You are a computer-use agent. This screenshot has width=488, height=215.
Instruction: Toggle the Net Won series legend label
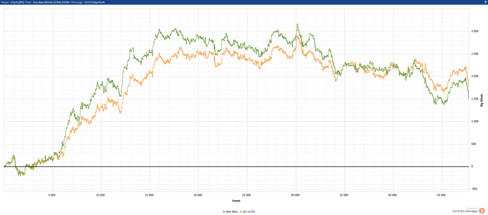pyautogui.click(x=232, y=212)
